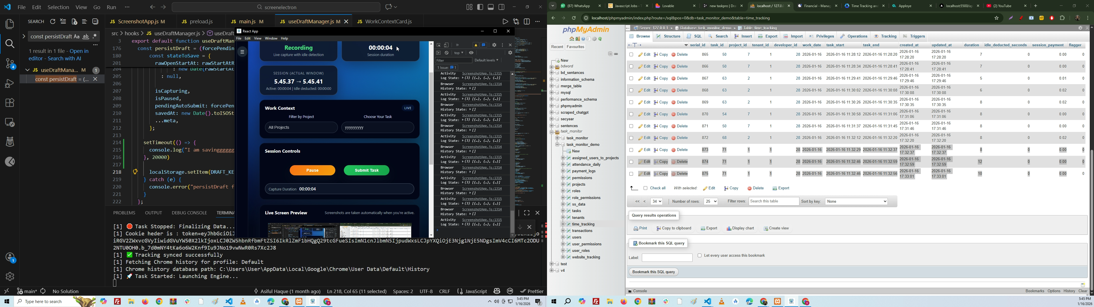This screenshot has height=307, width=1094.
Task: Click DevTools settings gear icon
Action: [494, 45]
